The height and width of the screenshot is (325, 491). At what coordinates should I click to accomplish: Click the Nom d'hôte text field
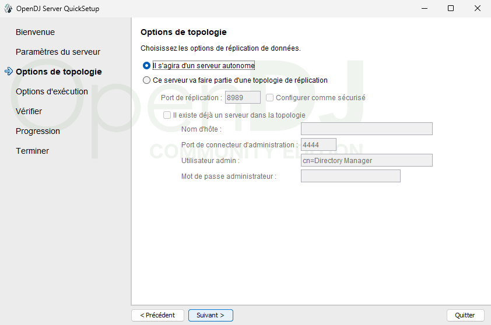pos(366,129)
